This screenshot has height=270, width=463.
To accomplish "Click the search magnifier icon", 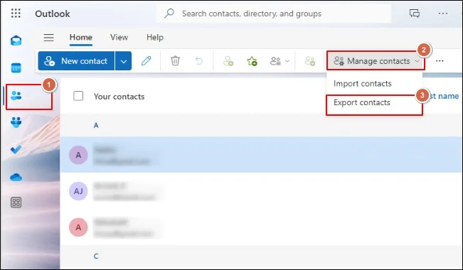I will tap(169, 13).
